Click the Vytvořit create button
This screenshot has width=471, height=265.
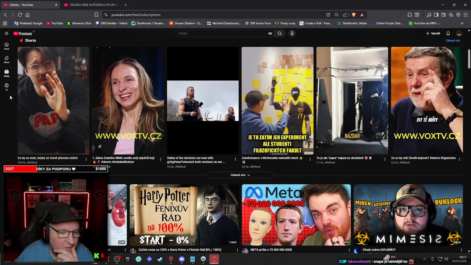coord(433,33)
